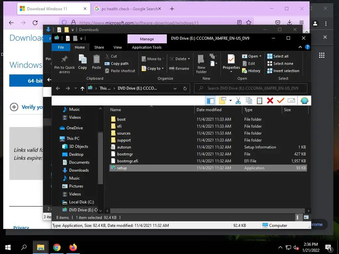Click Copy path in the ribbon

click(117, 63)
